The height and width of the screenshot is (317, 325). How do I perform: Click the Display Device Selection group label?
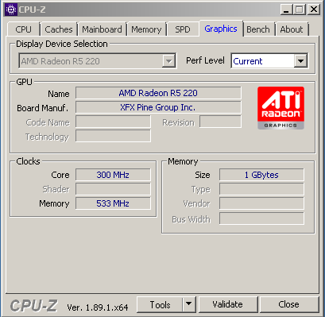point(62,44)
